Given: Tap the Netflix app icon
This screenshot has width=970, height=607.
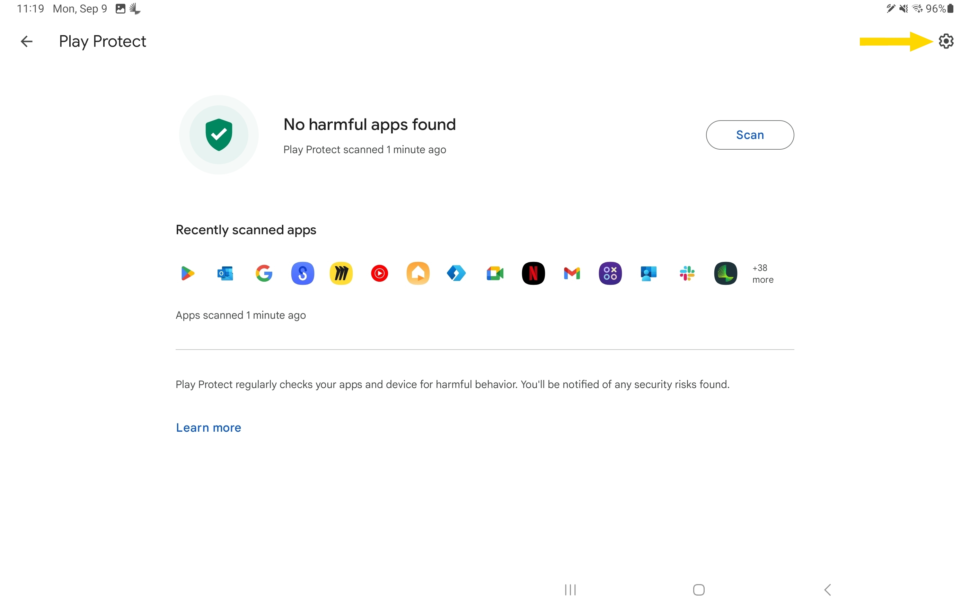Looking at the screenshot, I should [533, 273].
